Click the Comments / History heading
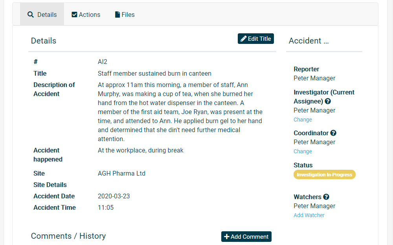 coord(68,236)
